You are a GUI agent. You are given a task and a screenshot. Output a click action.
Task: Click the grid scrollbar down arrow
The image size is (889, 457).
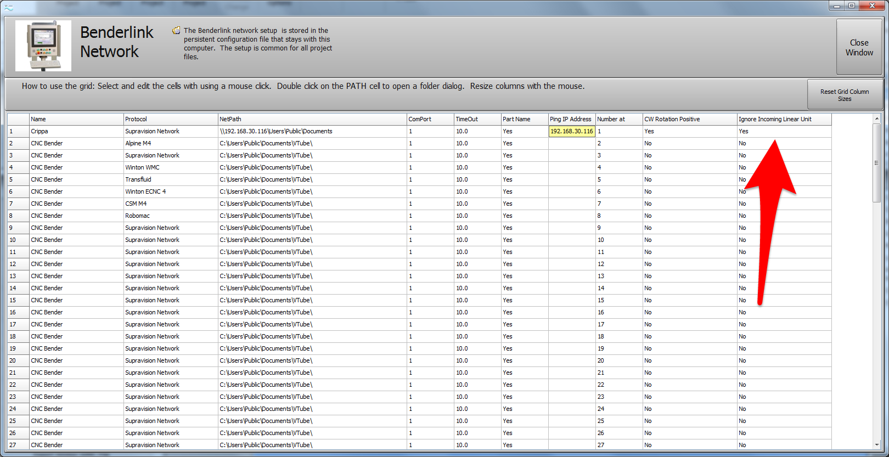pyautogui.click(x=876, y=444)
